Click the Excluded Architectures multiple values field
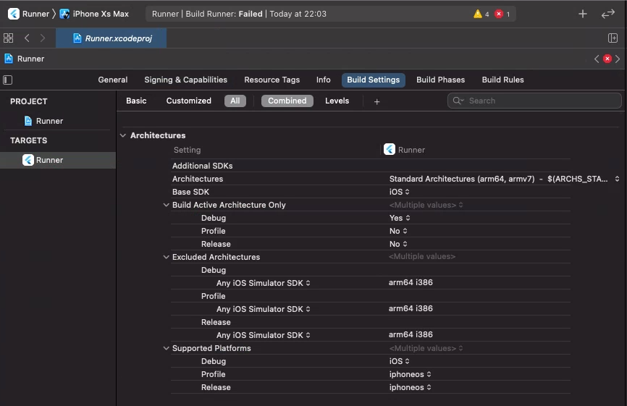Screen dimensions: 627x406 [422, 256]
